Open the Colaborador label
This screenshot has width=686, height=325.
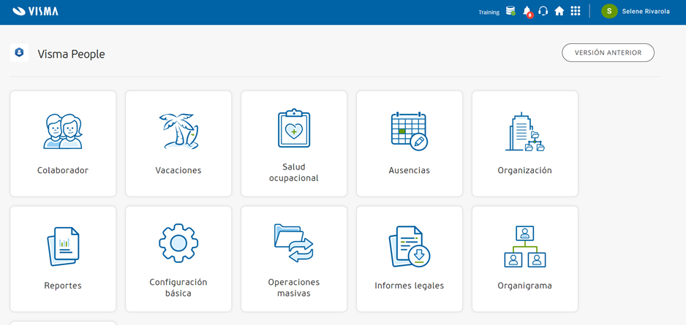63,170
